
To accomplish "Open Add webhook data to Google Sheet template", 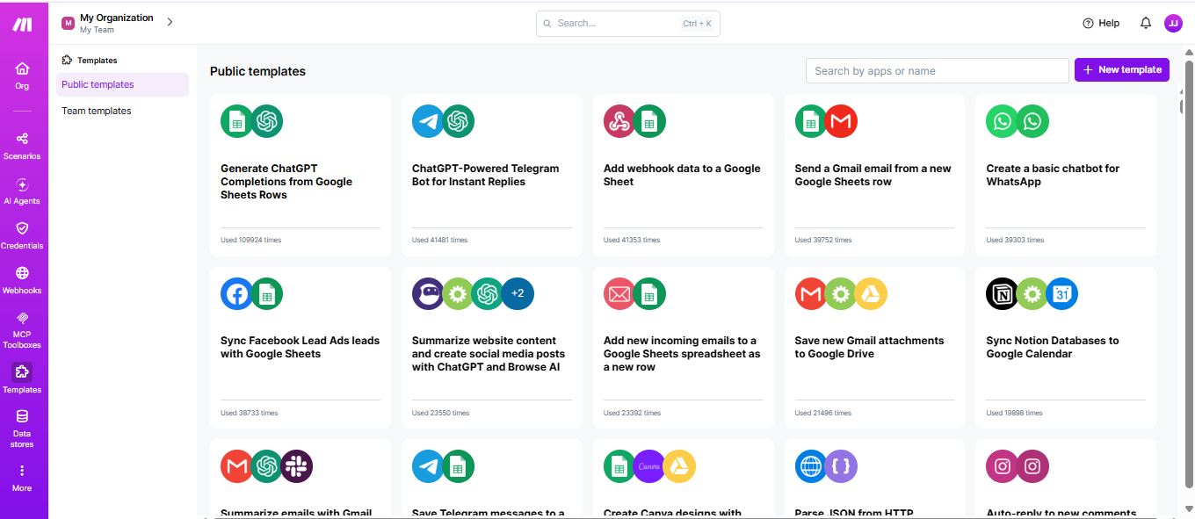I will pyautogui.click(x=684, y=176).
